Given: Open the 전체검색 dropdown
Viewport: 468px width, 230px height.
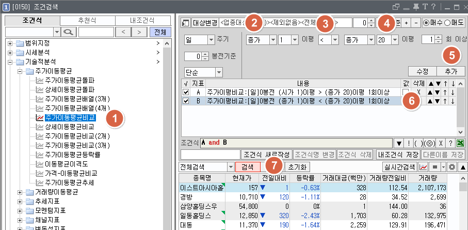Looking at the screenshot, I should click(x=231, y=166).
